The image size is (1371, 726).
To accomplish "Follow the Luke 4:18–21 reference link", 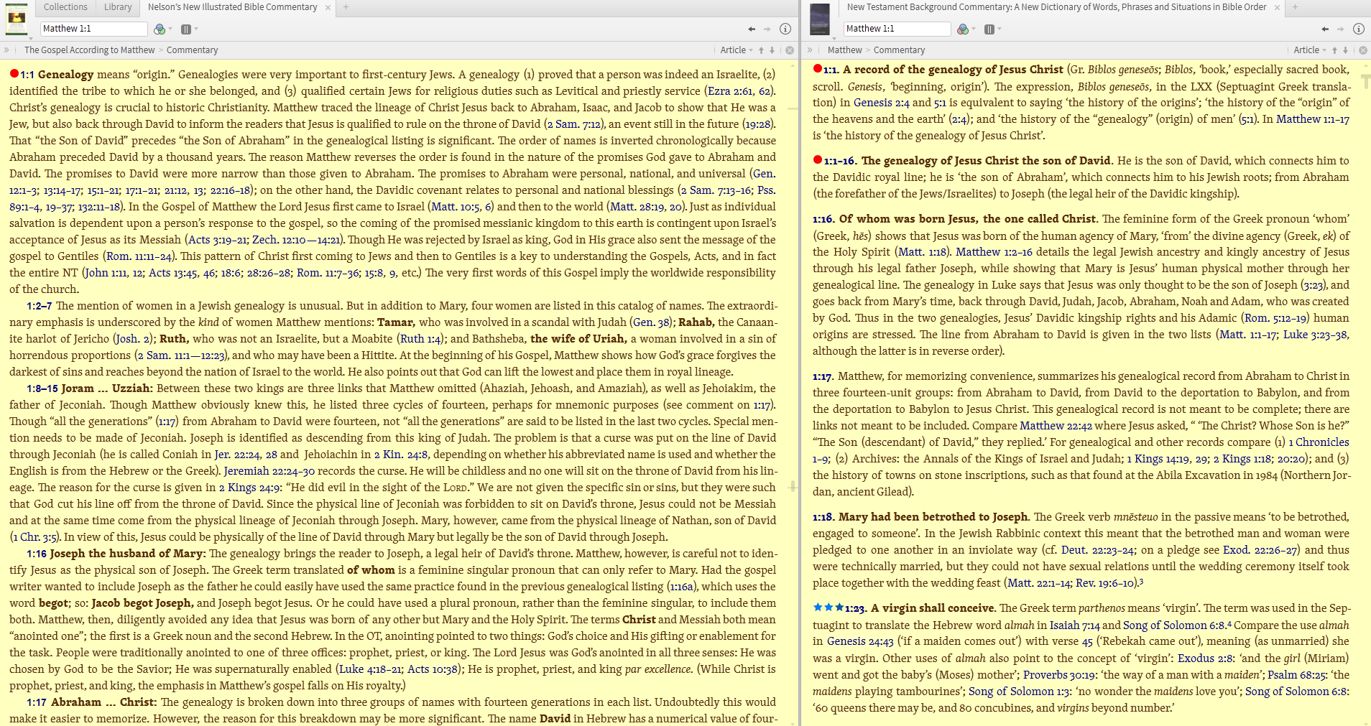I will click(369, 669).
